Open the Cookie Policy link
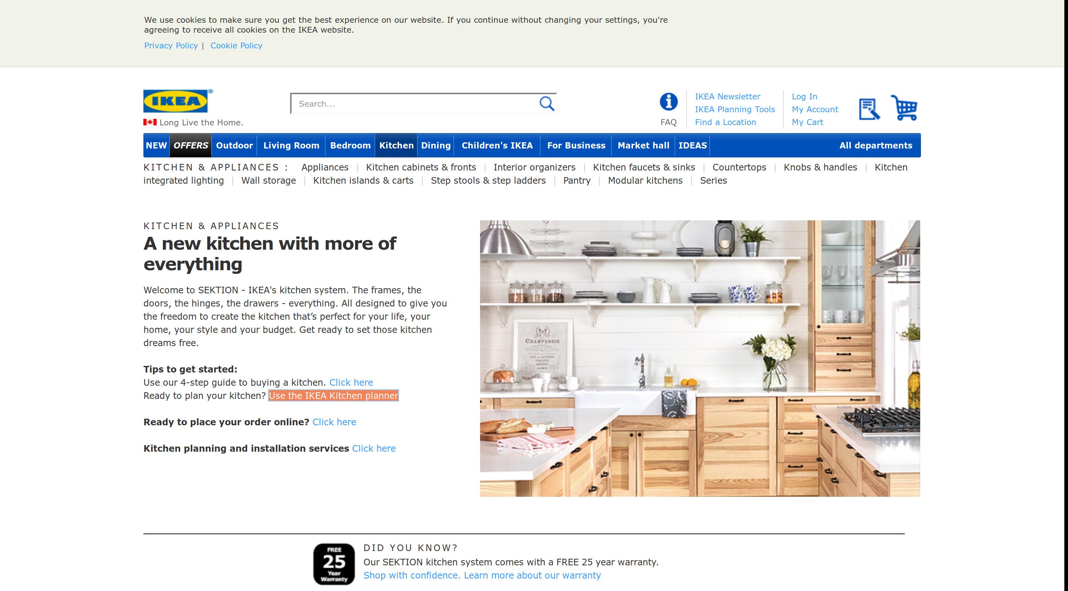The image size is (1068, 591). [x=236, y=45]
